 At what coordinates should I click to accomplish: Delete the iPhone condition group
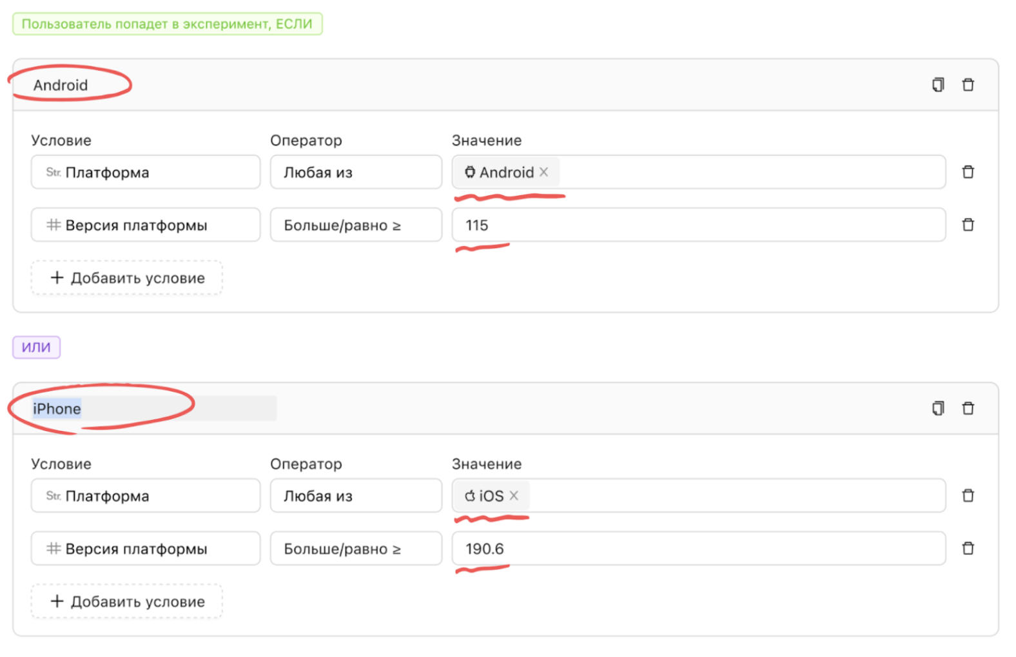(968, 408)
